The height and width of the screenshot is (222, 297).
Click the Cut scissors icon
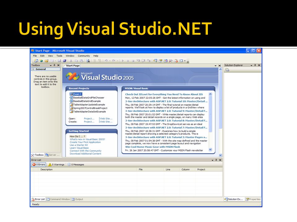(x=71, y=61)
